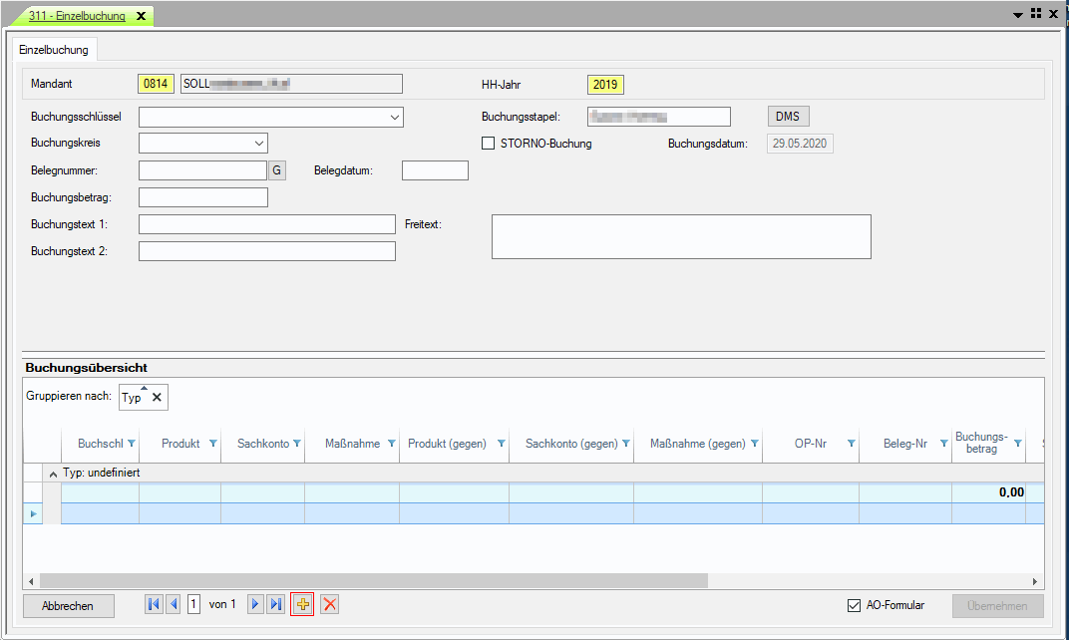Click the red X delete record icon
Screen dimensions: 1069x640
(x=330, y=604)
